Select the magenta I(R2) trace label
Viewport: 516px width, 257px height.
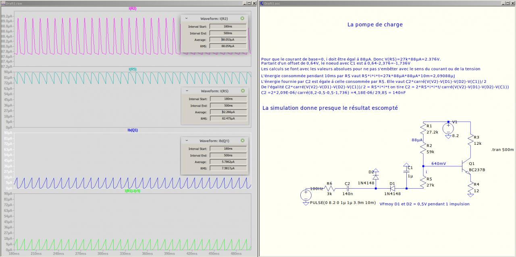tap(132, 8)
